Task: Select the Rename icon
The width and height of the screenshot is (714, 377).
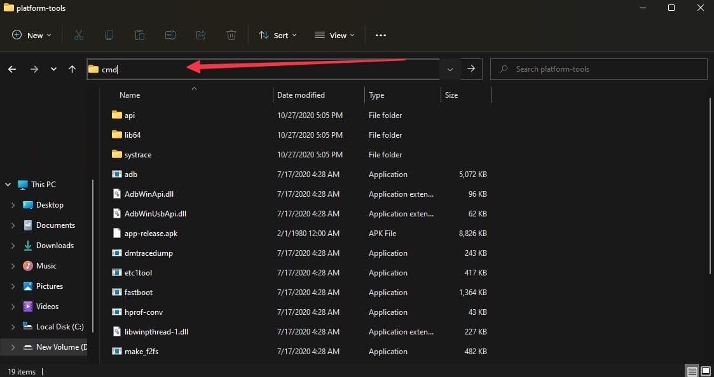Action: point(170,35)
